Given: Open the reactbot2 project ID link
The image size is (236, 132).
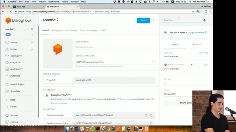Looking at the screenshot, I should 84,80.
